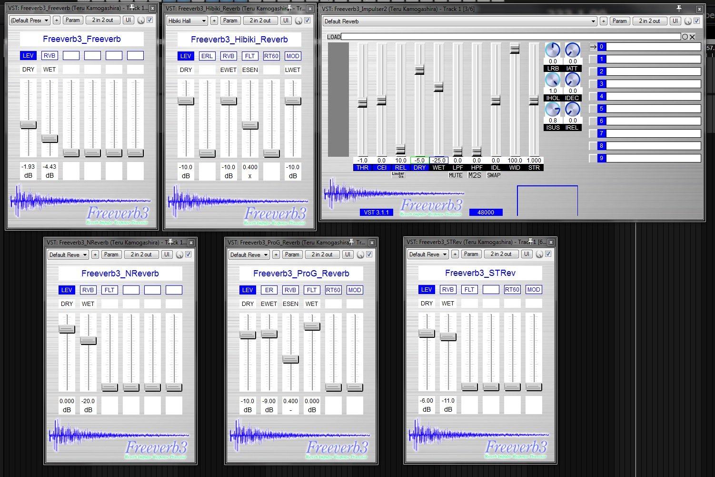
Task: Click the ISUS knob in Impulser2
Action: coord(552,109)
